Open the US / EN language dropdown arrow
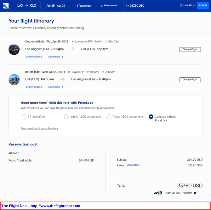 click(194, 6)
